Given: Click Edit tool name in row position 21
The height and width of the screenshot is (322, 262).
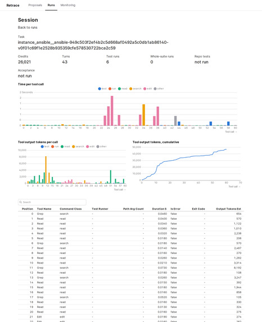Looking at the screenshot, I should point(39,317).
